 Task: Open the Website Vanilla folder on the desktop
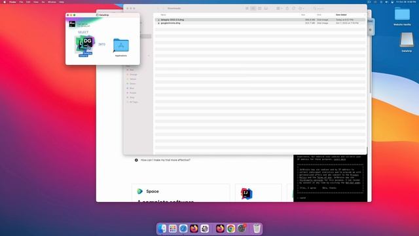(402, 14)
